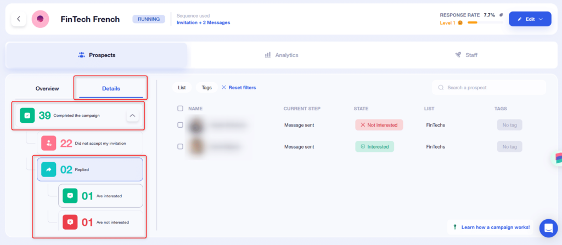Click Reset filters
The height and width of the screenshot is (245, 562).
tap(242, 87)
